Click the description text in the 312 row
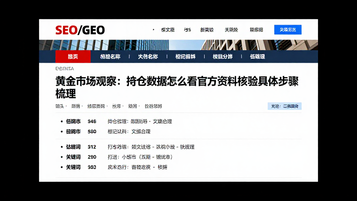The width and height of the screenshot is (357, 201). pyautogui.click(x=151, y=147)
